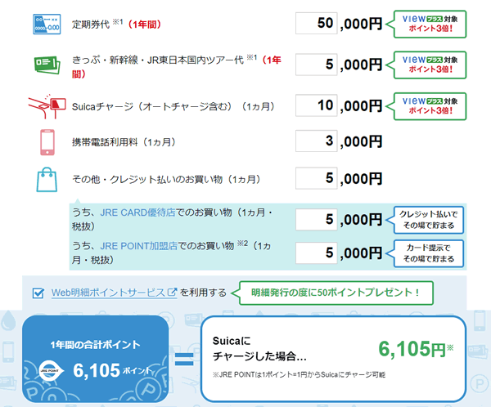Click the その他・クレジット払いのお買い物 label

tap(166, 180)
